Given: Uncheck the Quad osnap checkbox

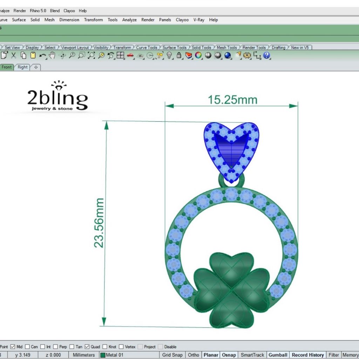Looking at the screenshot, I should [87, 347].
